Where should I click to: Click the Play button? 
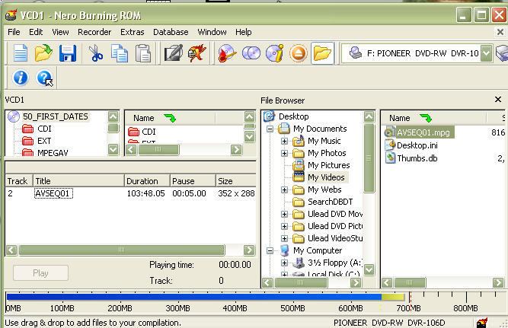[x=40, y=273]
